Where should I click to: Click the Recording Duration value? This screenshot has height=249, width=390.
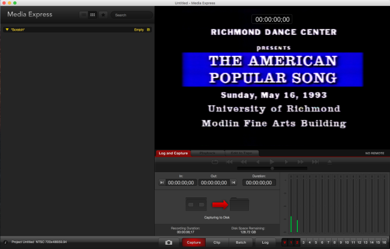point(185,232)
